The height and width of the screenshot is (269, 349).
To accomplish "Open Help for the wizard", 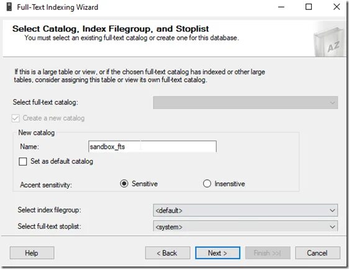I will click(x=32, y=253).
